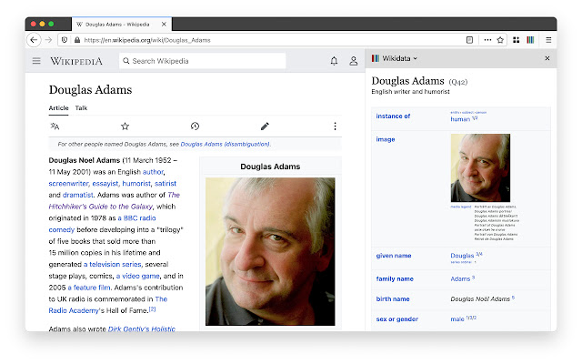Click the Q42 entity identifier

click(458, 82)
